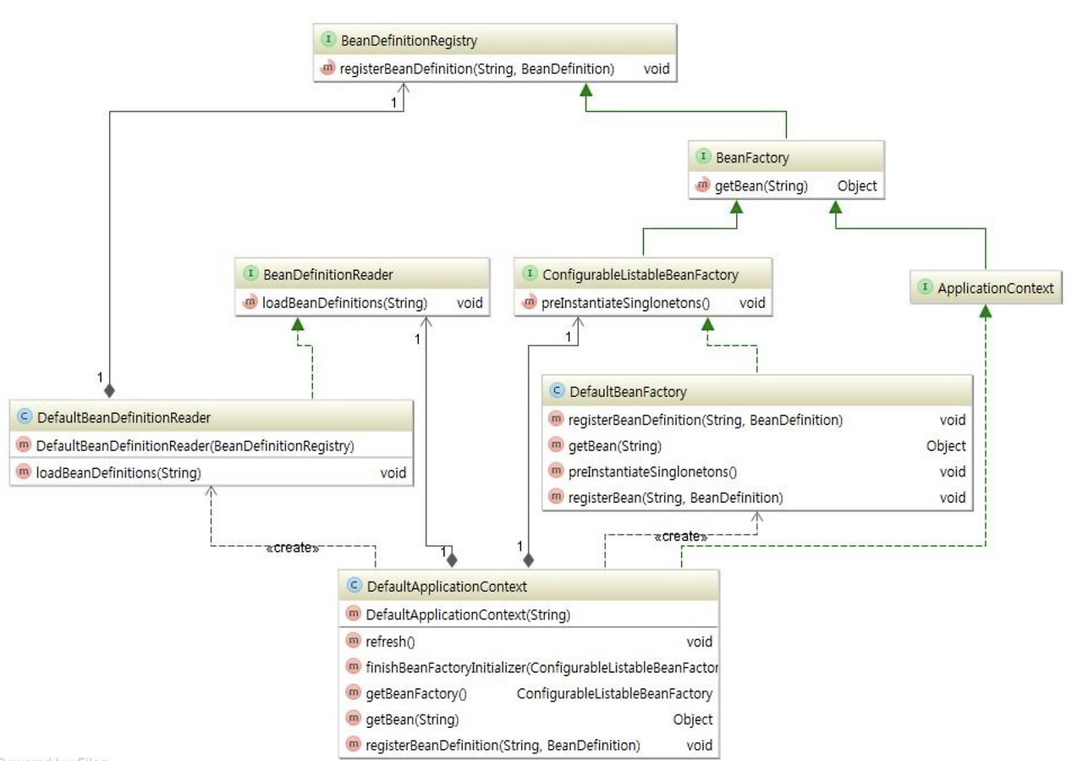Click method icon of DefaultBeanFactory getBean(String)
The height and width of the screenshot is (761, 1083).
coord(556,445)
